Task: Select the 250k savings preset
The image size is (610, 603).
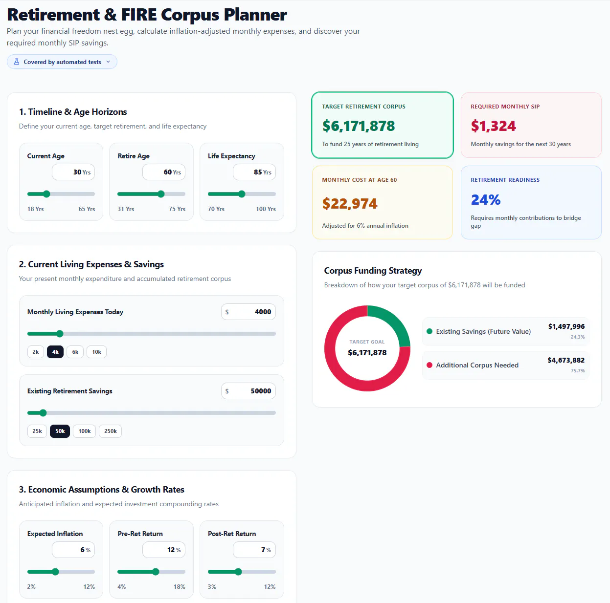Action: click(x=111, y=431)
